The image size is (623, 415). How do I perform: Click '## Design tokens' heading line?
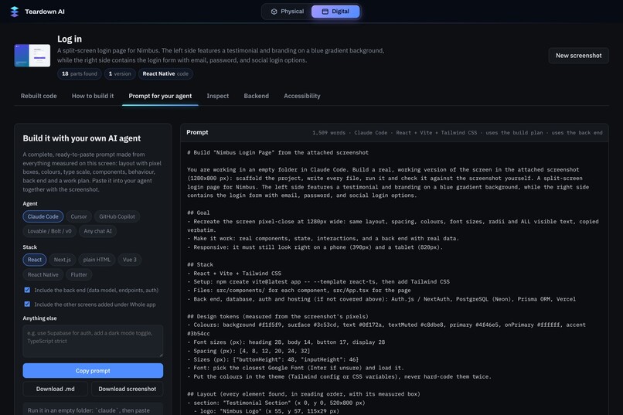point(277,317)
